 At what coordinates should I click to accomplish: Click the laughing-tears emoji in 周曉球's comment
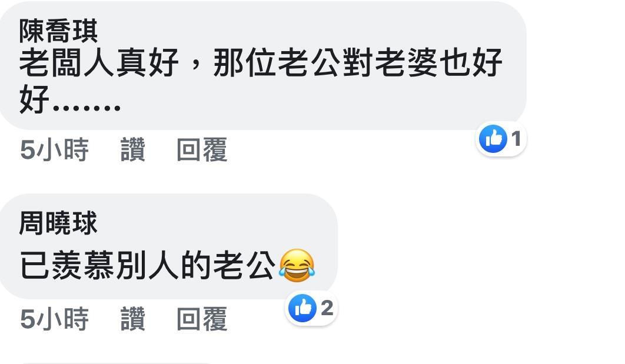[297, 266]
